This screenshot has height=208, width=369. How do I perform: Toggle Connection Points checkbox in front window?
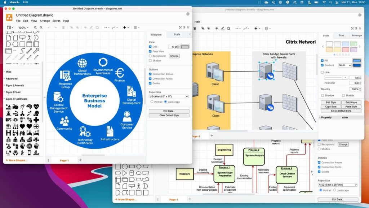click(x=150, y=78)
